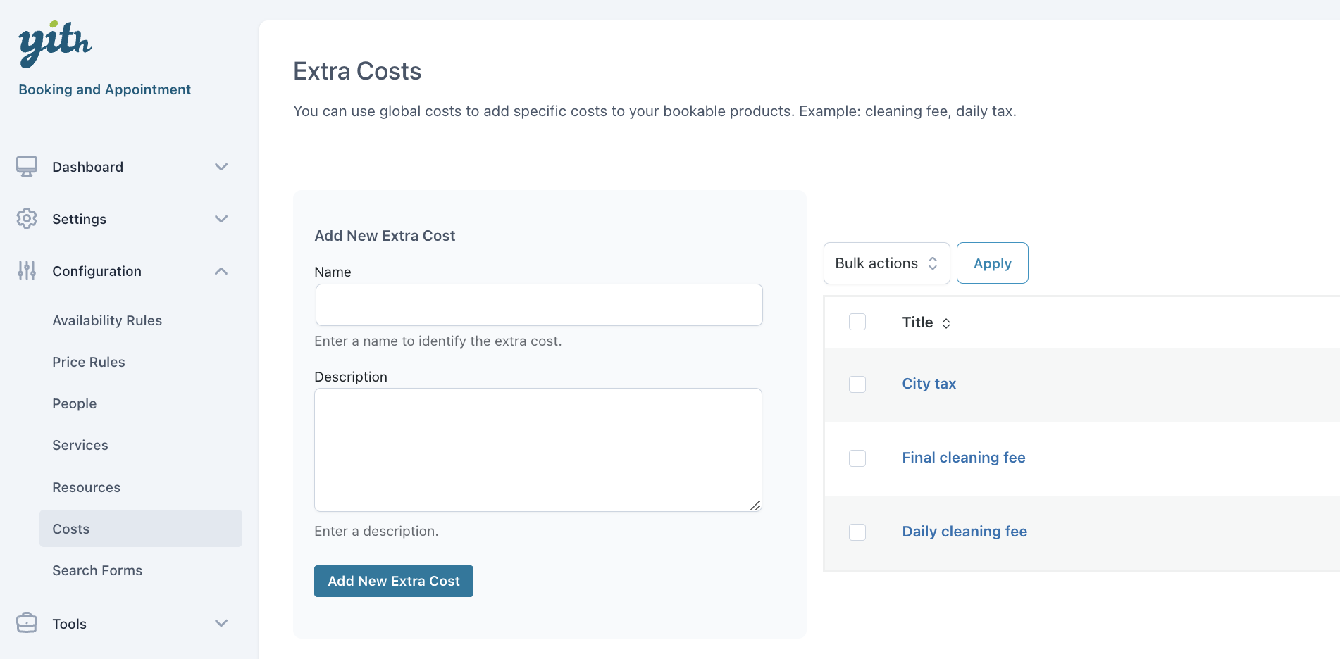Click the Dashboard monitor icon
This screenshot has height=659, width=1340.
pyautogui.click(x=27, y=167)
